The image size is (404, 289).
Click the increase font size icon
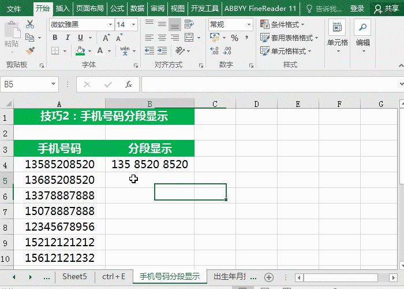pyautogui.click(x=106, y=38)
